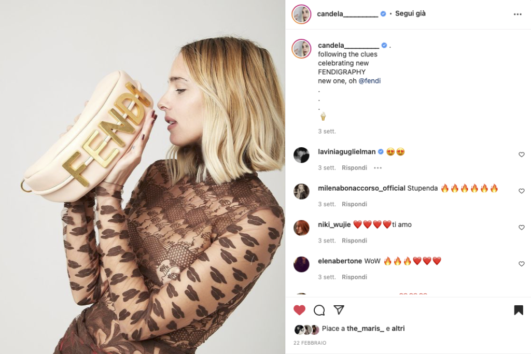Viewport: 531px width, 354px height.
Task: Reply to laviniaguglielman's comment
Action: coord(354,168)
